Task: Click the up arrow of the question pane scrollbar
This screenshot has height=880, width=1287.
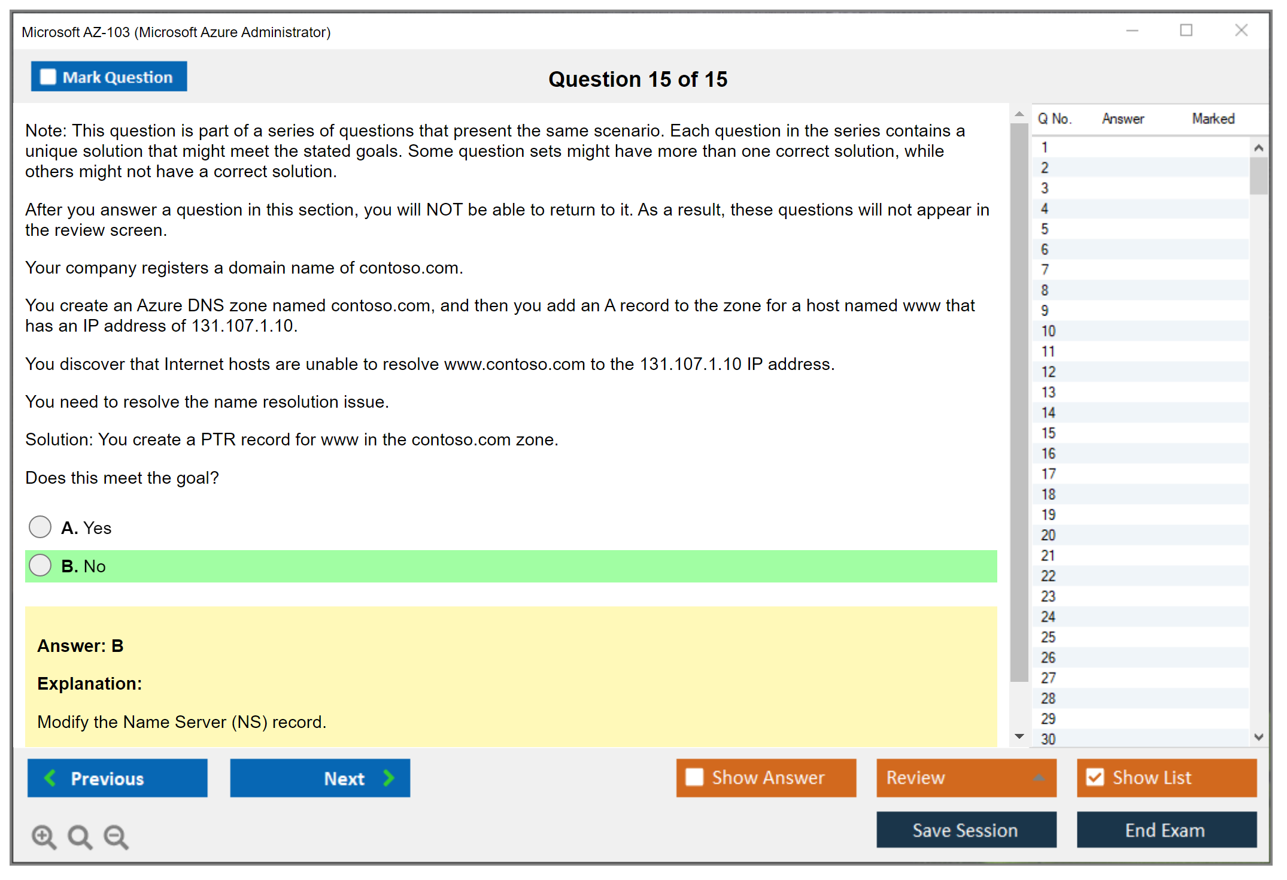Action: pyautogui.click(x=1019, y=114)
